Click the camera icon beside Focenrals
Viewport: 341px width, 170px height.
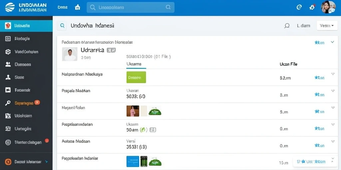(8, 90)
